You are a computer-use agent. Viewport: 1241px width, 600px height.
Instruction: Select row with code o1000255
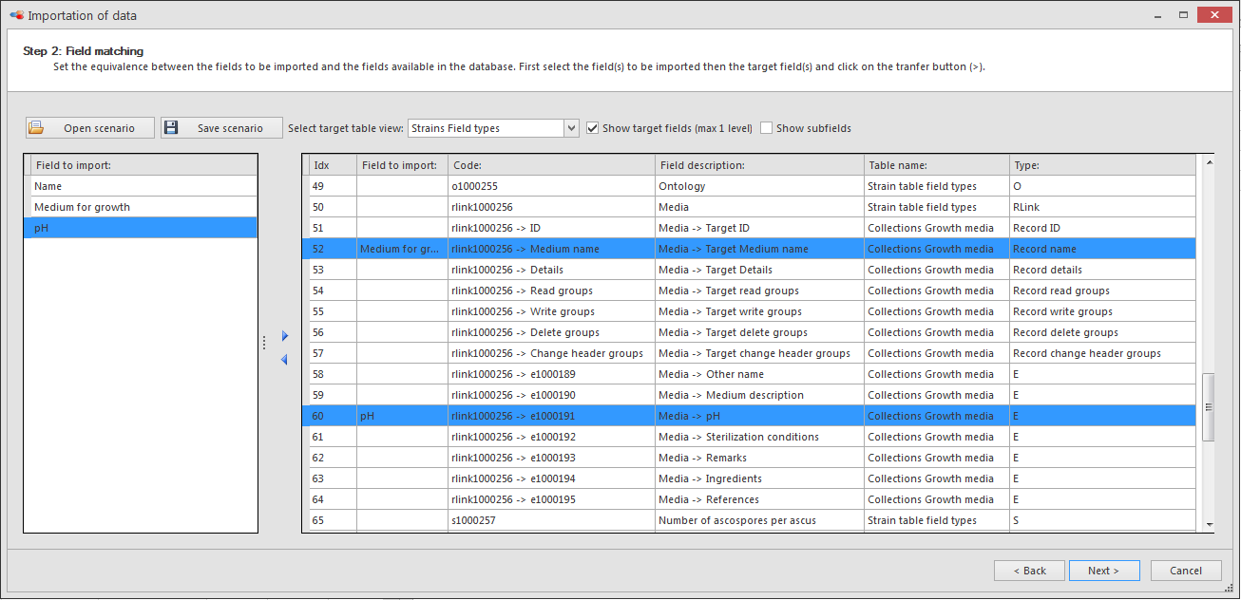tap(749, 186)
